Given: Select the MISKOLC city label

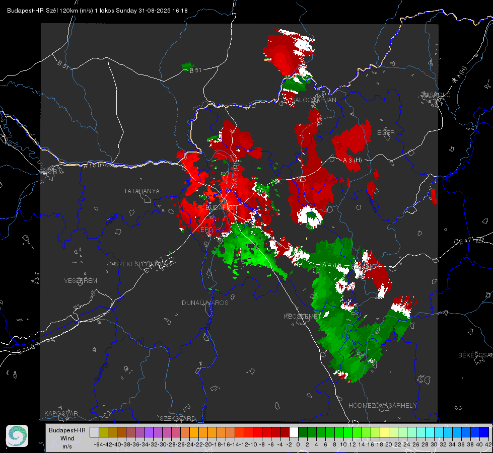Looking at the screenshot, I should point(437,95).
